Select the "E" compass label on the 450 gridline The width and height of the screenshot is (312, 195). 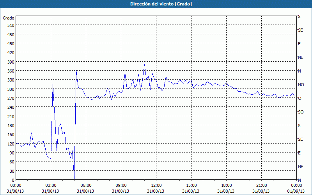click(299, 44)
